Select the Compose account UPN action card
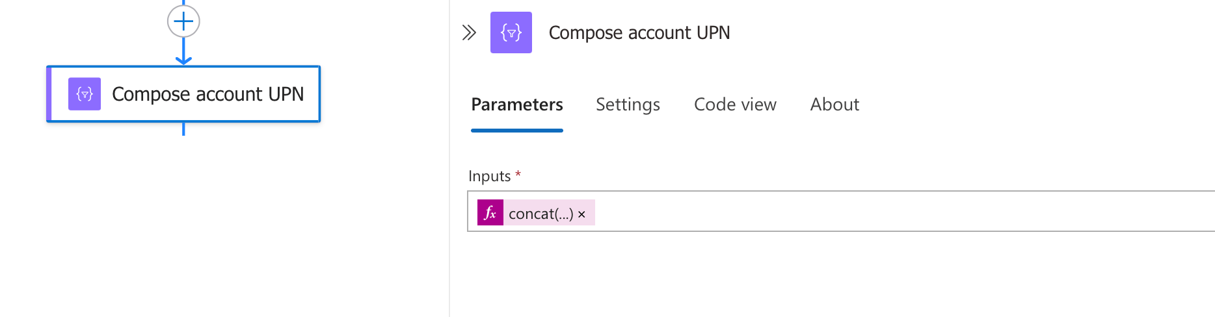 click(183, 94)
